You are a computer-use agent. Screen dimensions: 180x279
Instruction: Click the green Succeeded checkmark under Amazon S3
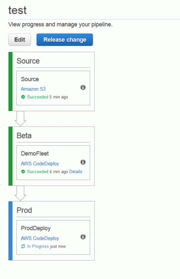tap(23, 97)
